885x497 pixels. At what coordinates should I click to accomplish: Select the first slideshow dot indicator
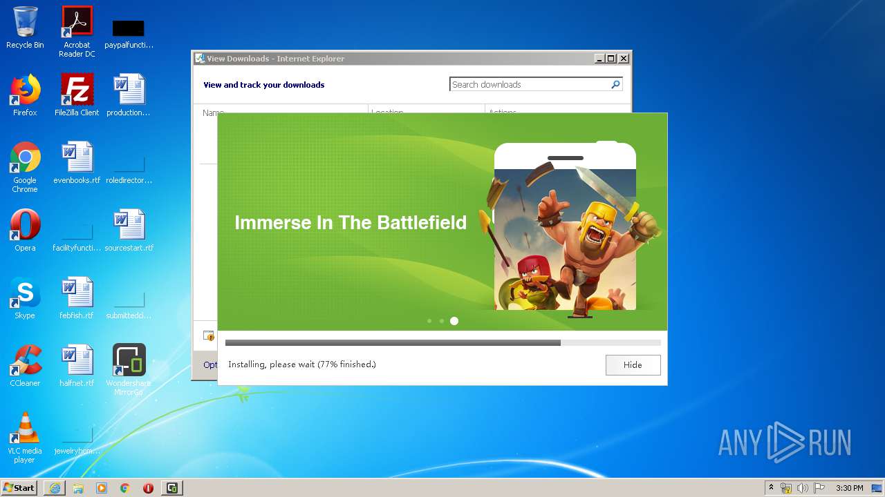pyautogui.click(x=429, y=321)
